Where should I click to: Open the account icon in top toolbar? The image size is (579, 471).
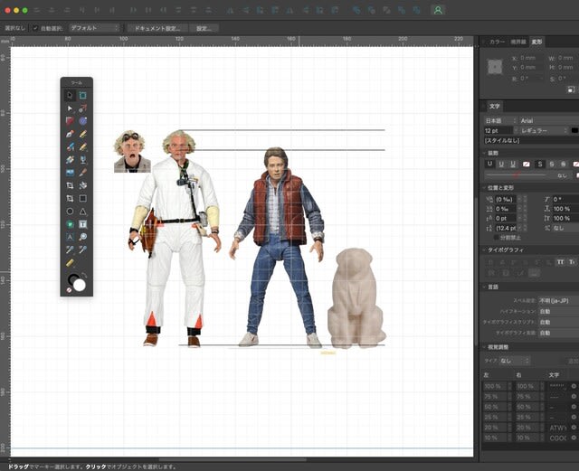tap(438, 10)
